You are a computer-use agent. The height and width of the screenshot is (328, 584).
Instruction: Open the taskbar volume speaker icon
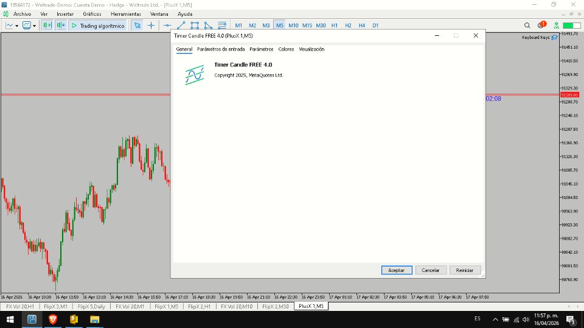coord(526,319)
